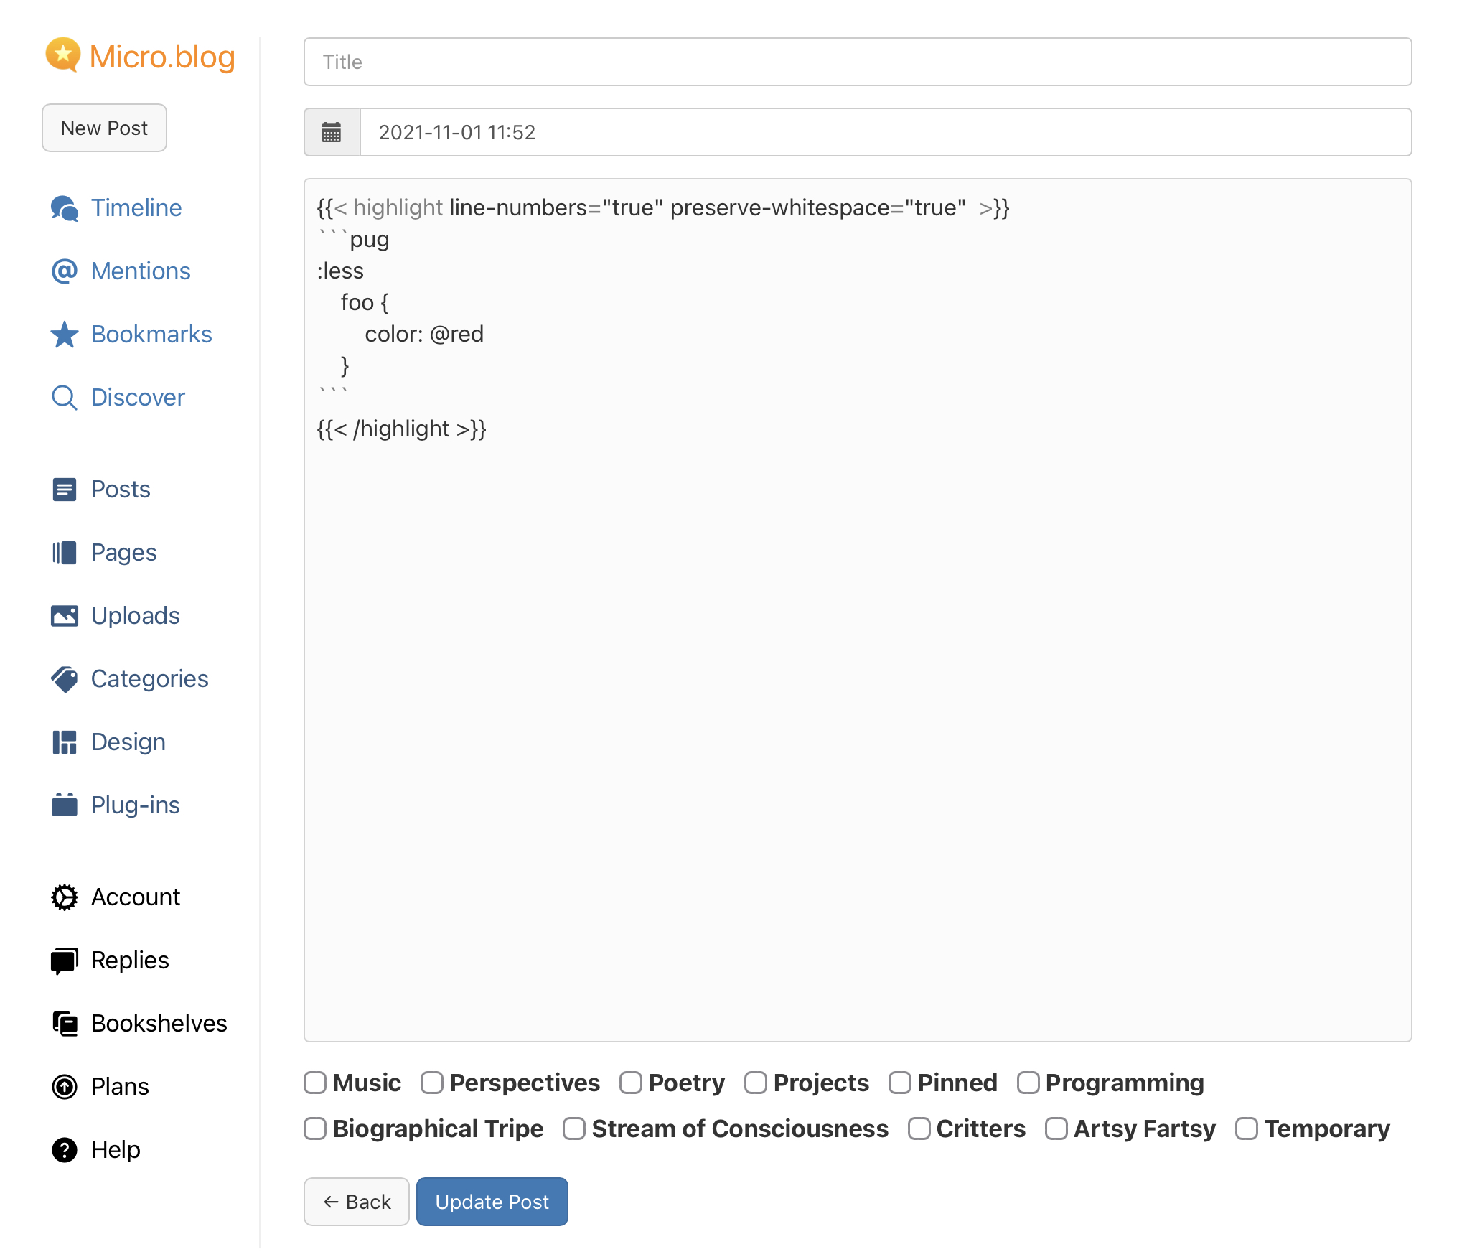Click the Uploads image icon
Viewport: 1467px width, 1257px height.
[65, 616]
